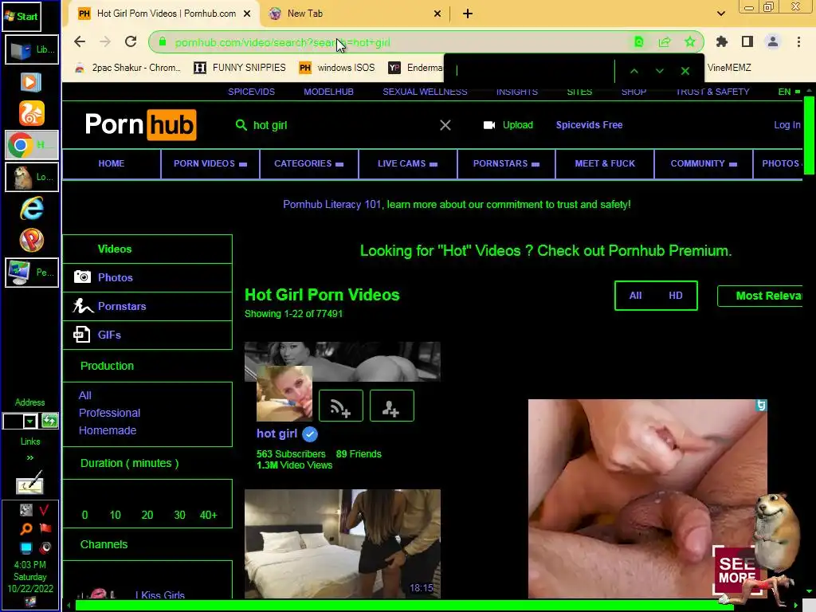The image size is (816, 612).
Task: Choose the 'All' production filter
Action: [84, 395]
